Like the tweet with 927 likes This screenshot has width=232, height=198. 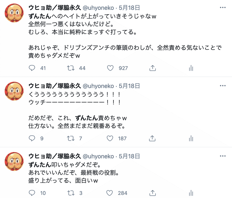click(x=110, y=68)
